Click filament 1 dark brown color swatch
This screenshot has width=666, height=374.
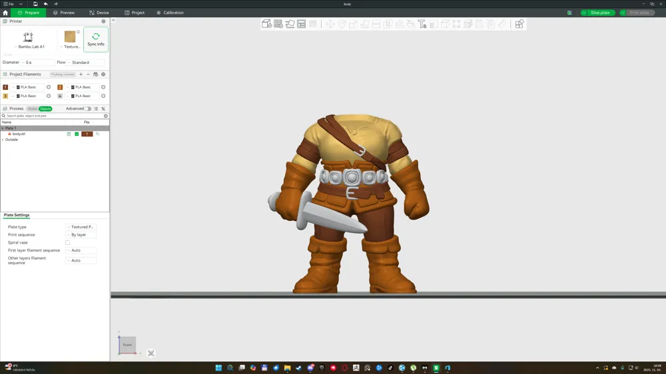point(5,87)
